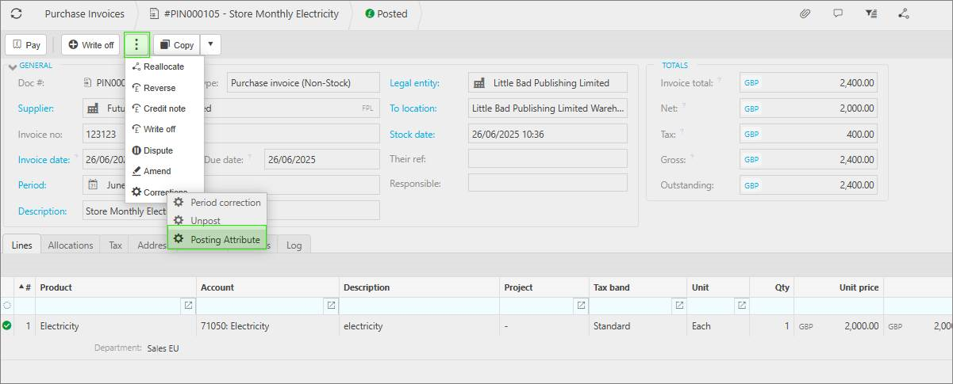Click the Invoice date label link
Viewport: 953px width, 384px height.
pos(44,160)
